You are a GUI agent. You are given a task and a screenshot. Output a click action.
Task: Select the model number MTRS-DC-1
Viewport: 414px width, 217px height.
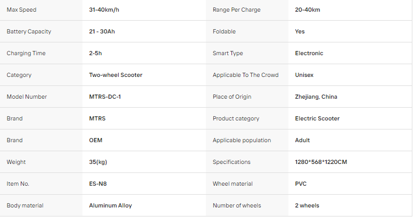(105, 97)
